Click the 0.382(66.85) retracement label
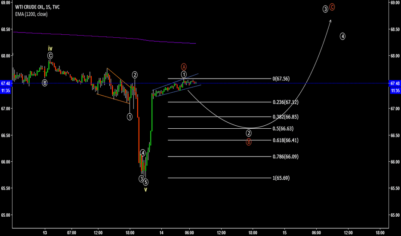The height and width of the screenshot is (236, 401). (x=285, y=117)
